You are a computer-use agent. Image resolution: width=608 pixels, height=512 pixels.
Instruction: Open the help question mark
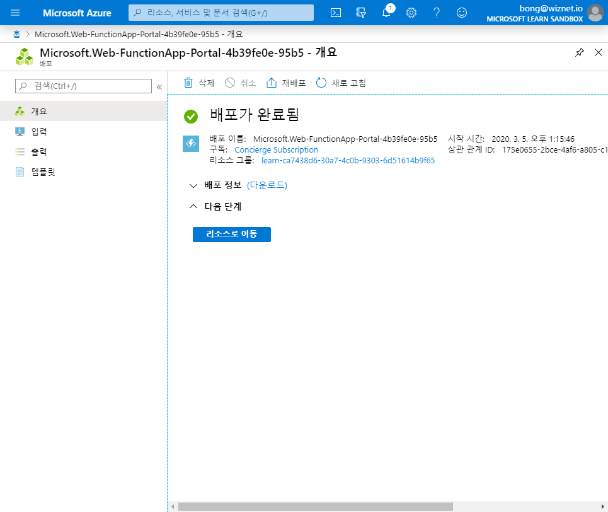pyautogui.click(x=437, y=13)
